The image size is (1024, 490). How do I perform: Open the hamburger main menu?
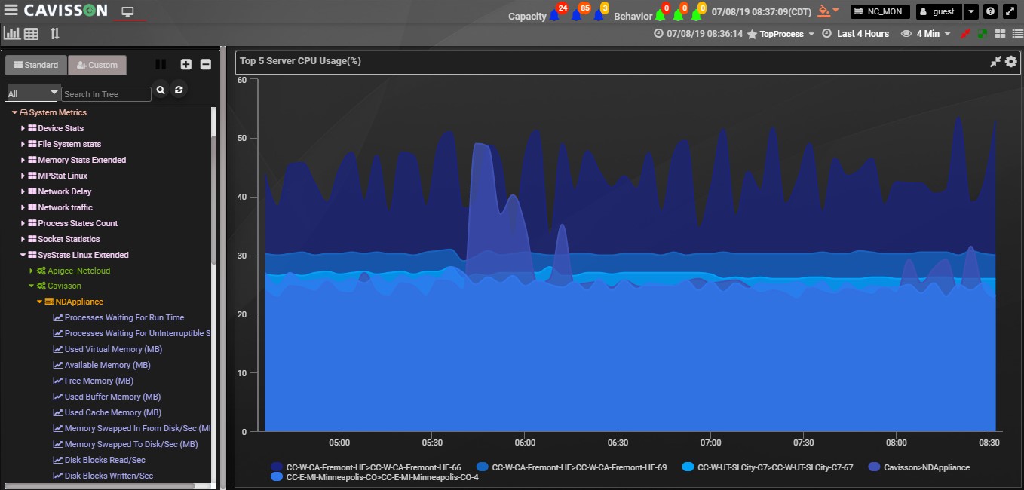click(11, 11)
